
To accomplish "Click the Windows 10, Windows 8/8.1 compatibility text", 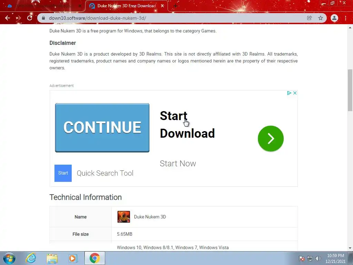I will (x=173, y=247).
